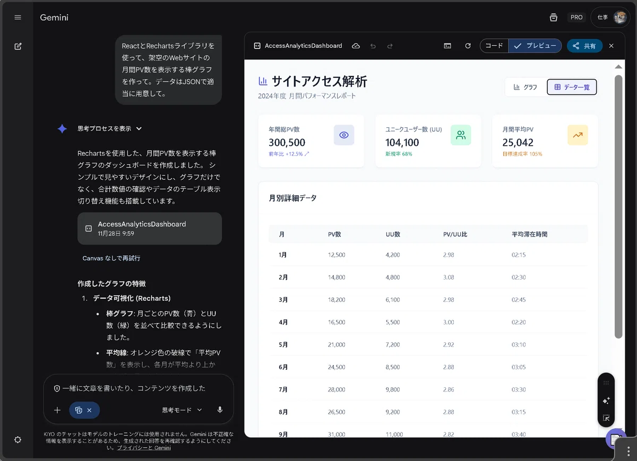Click the canvas preview vertical scrollbar
637x461 pixels.
coord(618,206)
